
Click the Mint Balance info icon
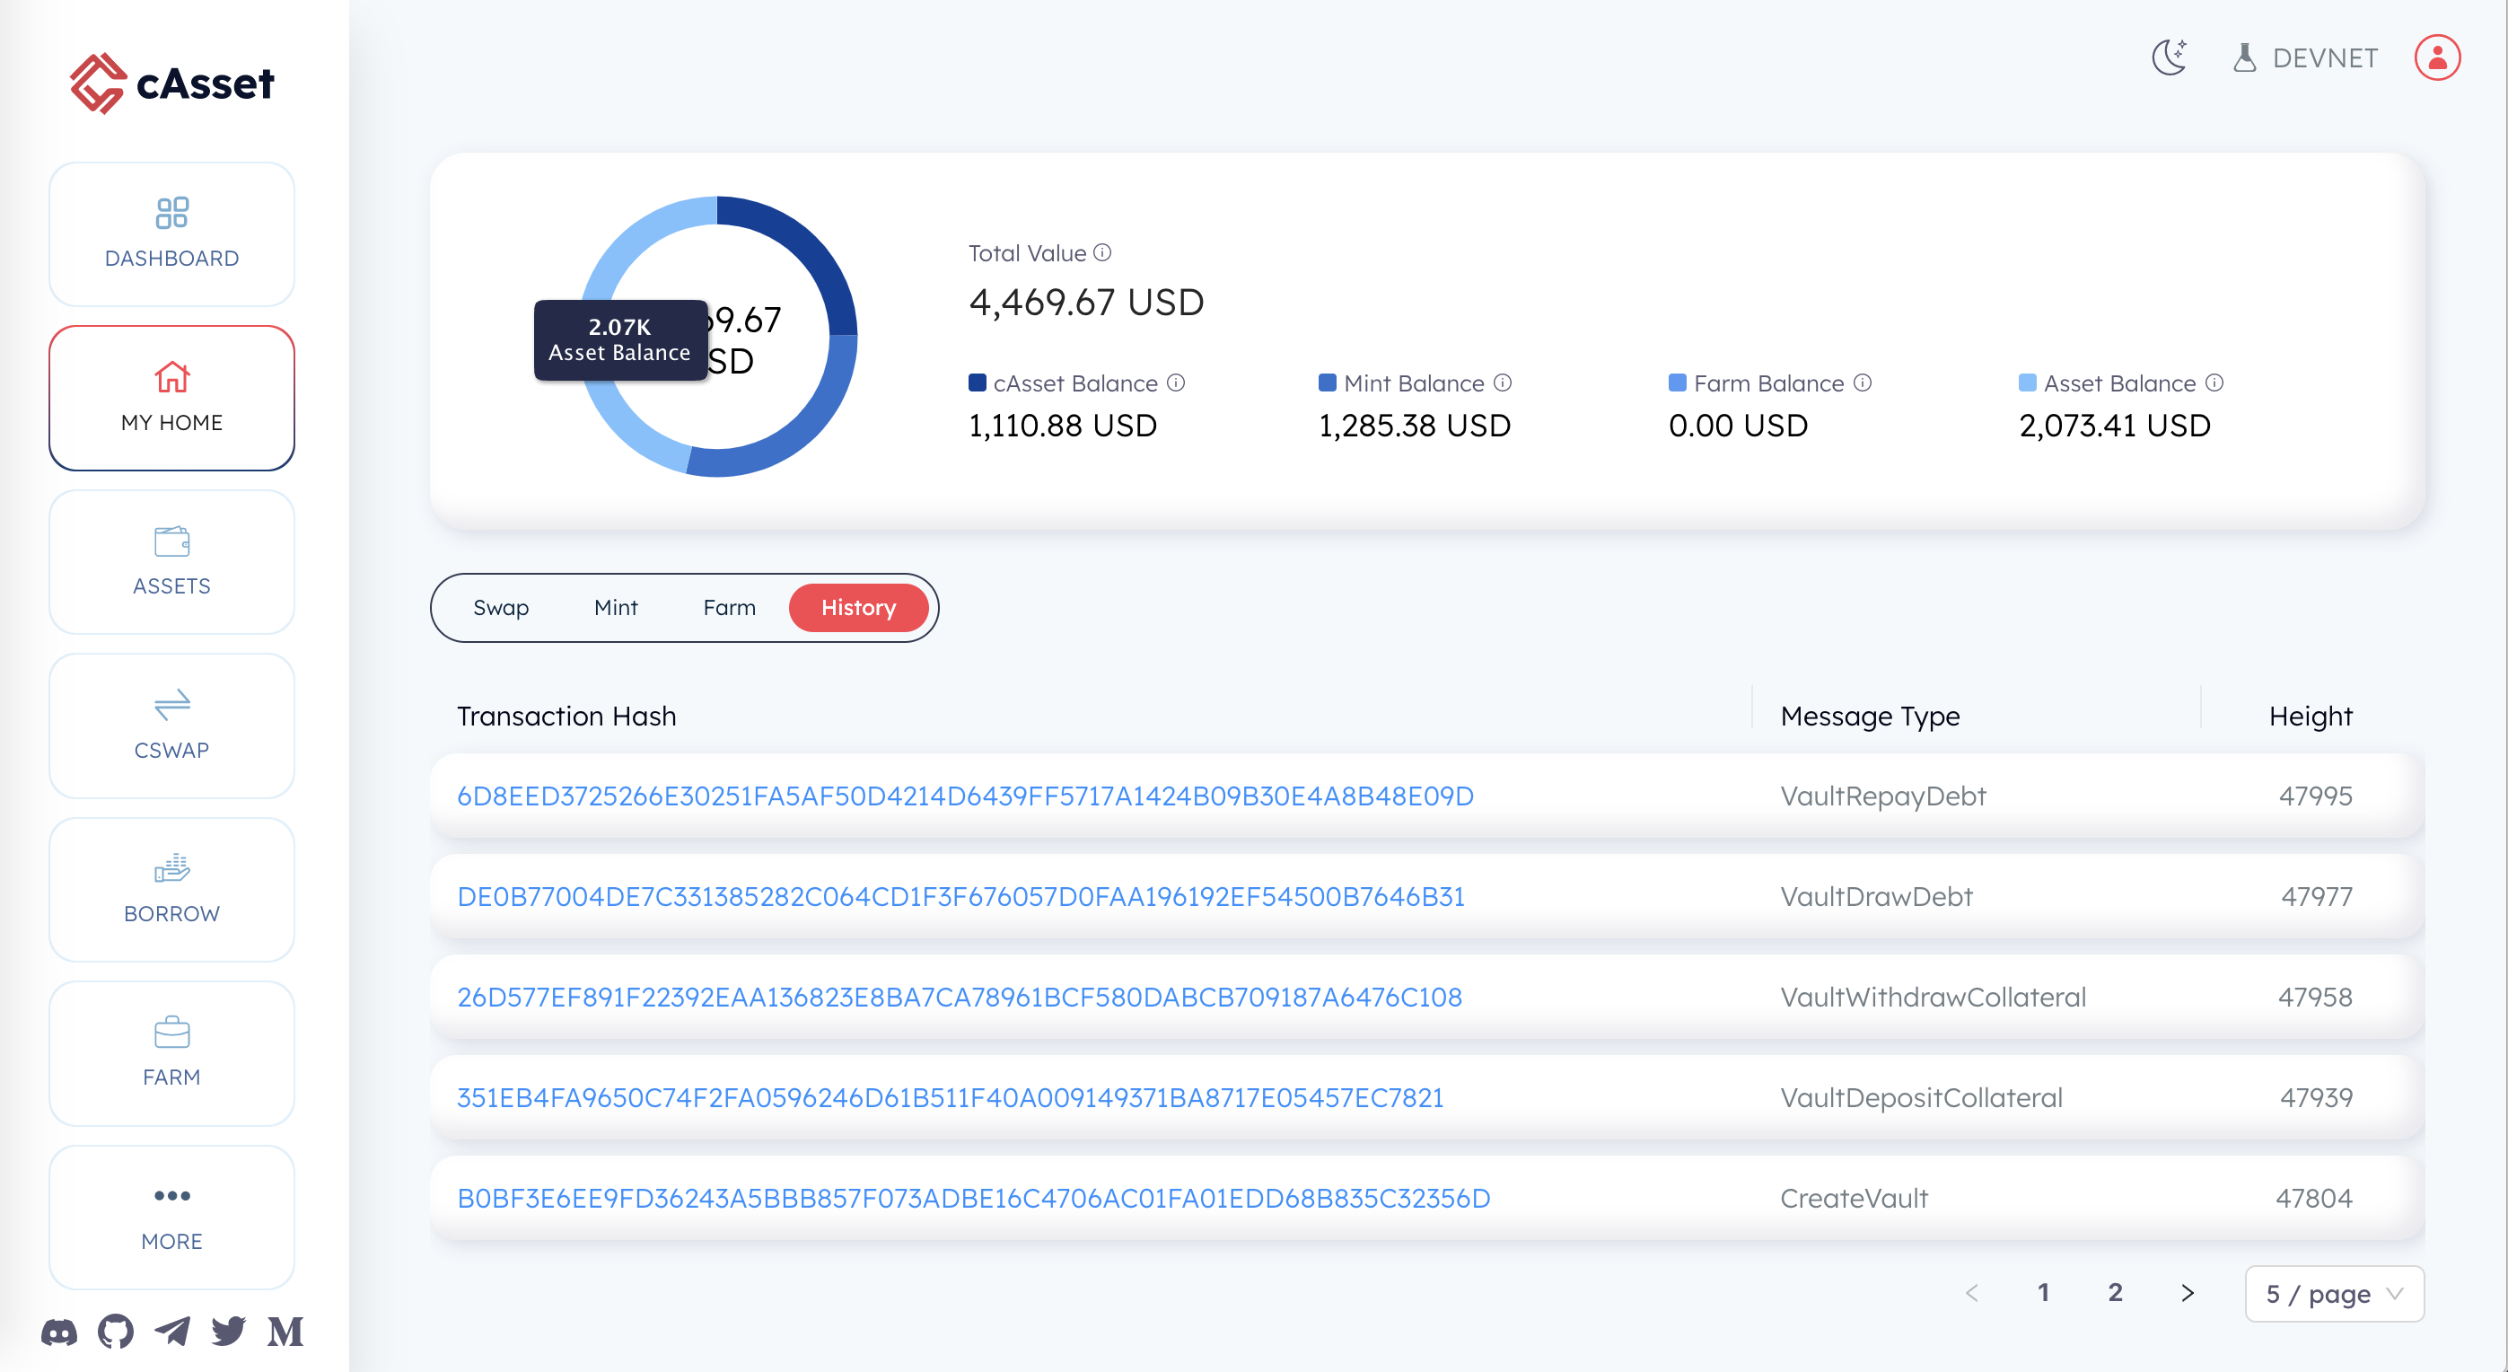[1503, 383]
